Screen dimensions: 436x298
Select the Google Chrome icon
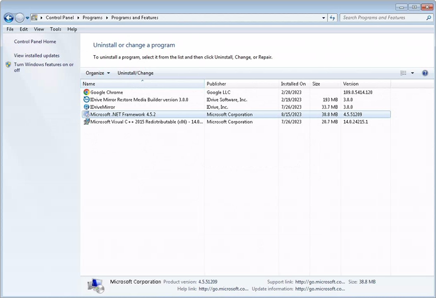pyautogui.click(x=87, y=92)
